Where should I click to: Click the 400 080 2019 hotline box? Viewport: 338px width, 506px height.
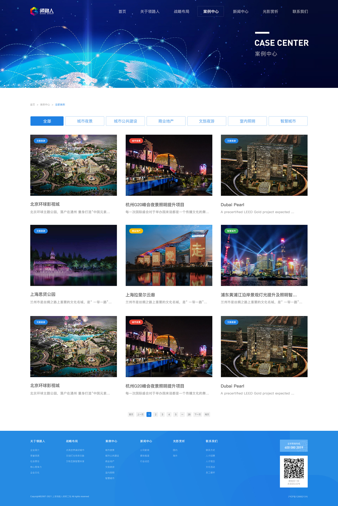click(294, 446)
